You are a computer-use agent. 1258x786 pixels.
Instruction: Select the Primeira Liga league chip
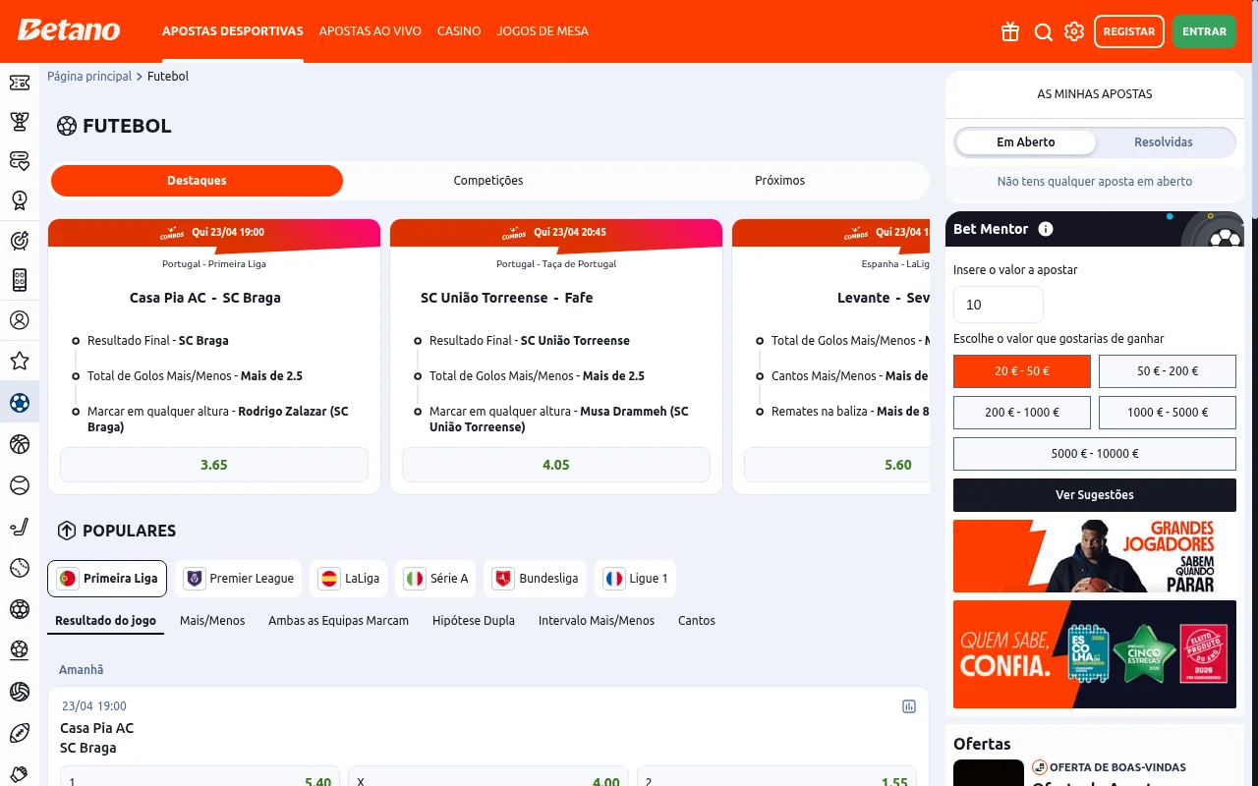107,579
